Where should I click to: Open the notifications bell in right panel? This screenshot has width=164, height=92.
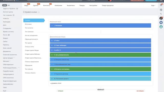coord(161,5)
